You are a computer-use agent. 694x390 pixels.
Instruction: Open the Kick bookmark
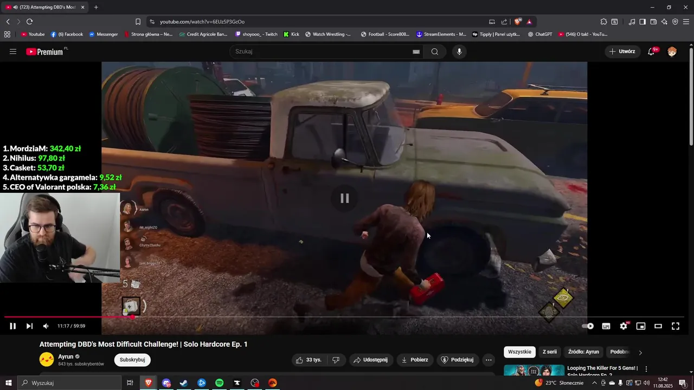[x=291, y=34]
